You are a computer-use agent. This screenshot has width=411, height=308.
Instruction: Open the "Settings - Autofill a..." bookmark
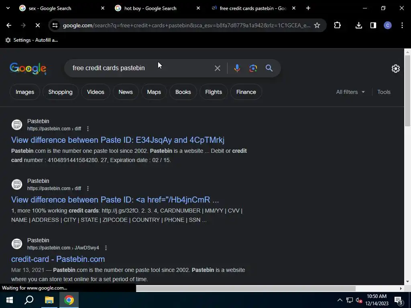(x=32, y=40)
